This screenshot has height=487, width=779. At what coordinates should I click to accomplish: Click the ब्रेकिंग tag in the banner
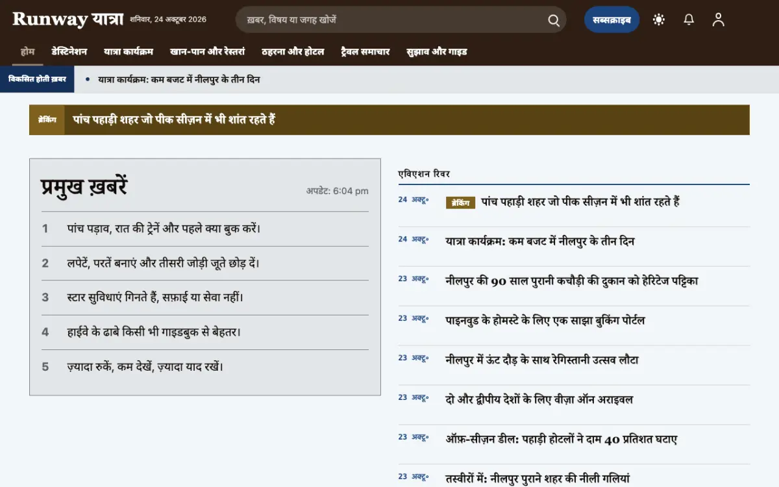pyautogui.click(x=47, y=120)
